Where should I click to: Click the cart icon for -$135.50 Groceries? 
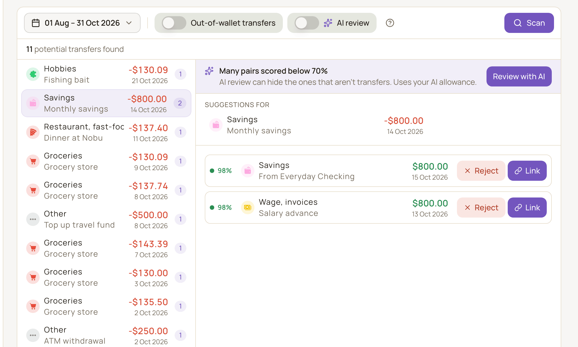pyautogui.click(x=33, y=306)
